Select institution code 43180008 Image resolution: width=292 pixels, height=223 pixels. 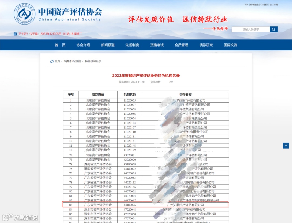click(130, 164)
